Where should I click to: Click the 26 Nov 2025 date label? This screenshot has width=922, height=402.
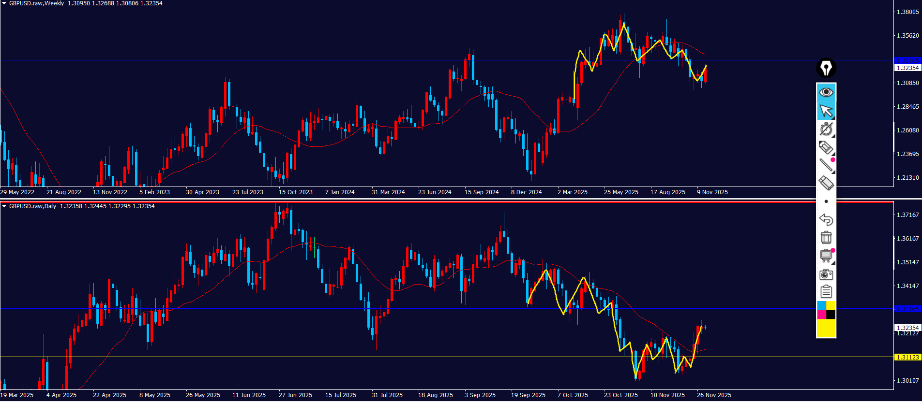[x=714, y=395]
